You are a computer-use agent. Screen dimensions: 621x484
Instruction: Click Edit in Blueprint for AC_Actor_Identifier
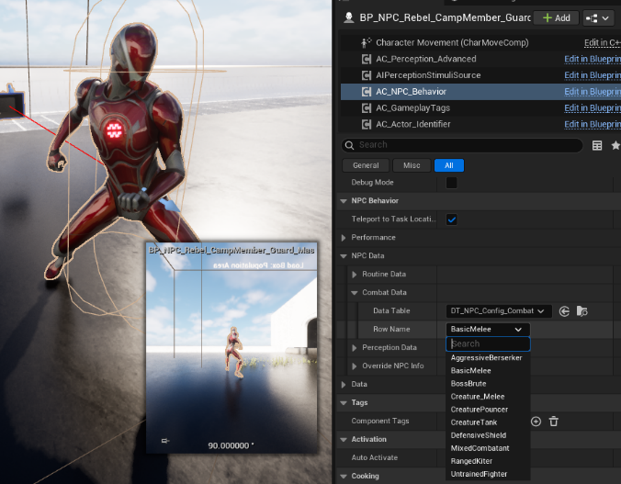coord(592,124)
